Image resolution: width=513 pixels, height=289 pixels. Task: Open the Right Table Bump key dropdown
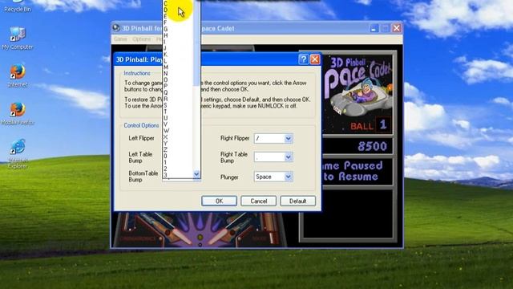tap(288, 157)
